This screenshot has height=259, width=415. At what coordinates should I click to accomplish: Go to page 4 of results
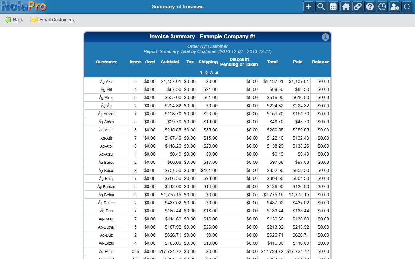pyautogui.click(x=217, y=73)
